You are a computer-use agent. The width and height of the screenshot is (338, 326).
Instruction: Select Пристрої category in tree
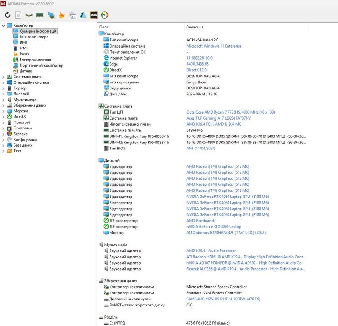(22, 122)
